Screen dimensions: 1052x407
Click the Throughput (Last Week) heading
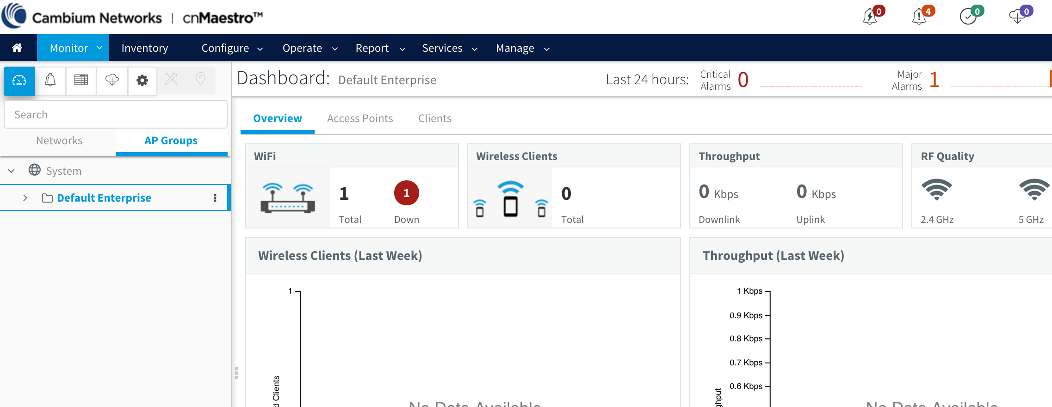[774, 256]
